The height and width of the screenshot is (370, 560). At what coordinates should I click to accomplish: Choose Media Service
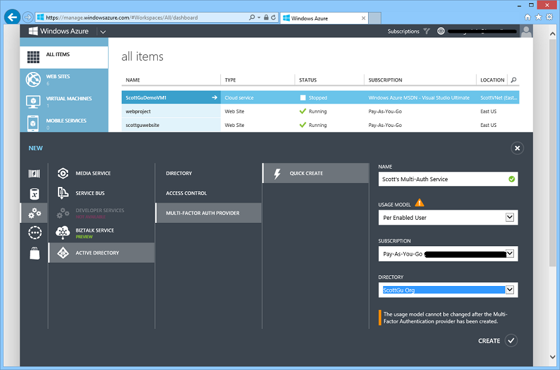102,173
